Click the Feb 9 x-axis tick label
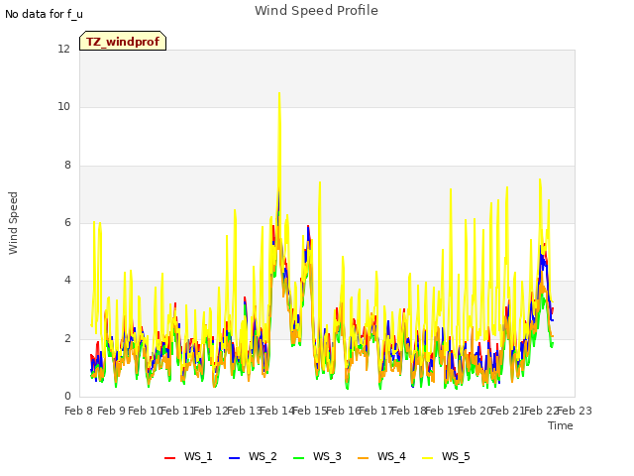 (x=111, y=411)
